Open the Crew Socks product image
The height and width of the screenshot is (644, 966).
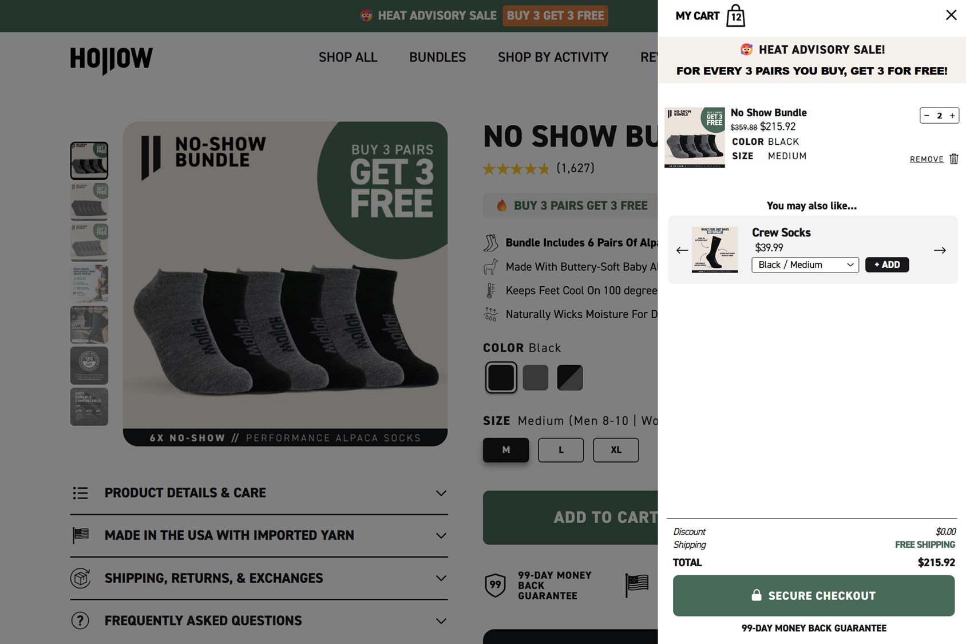715,250
